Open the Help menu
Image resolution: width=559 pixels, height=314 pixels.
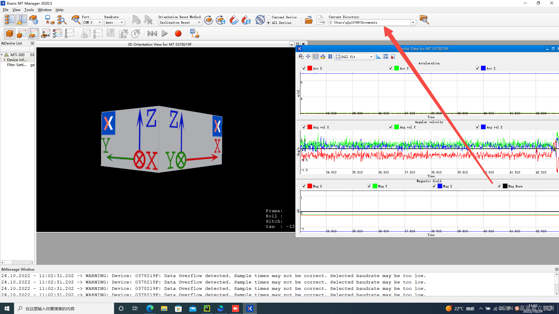59,10
